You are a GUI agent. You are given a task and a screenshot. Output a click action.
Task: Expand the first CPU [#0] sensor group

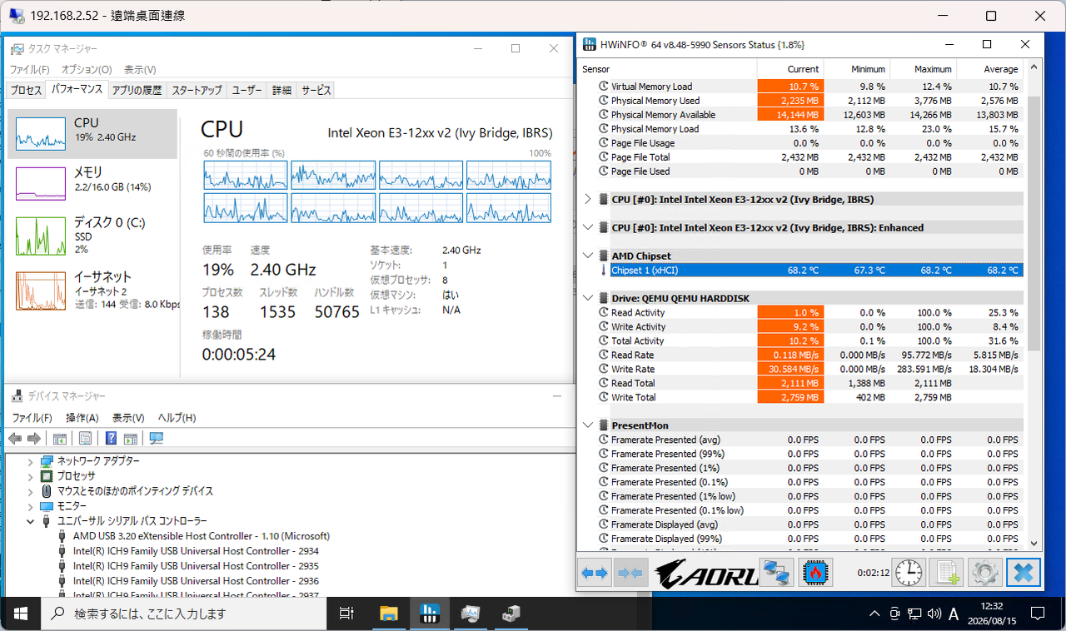point(588,199)
